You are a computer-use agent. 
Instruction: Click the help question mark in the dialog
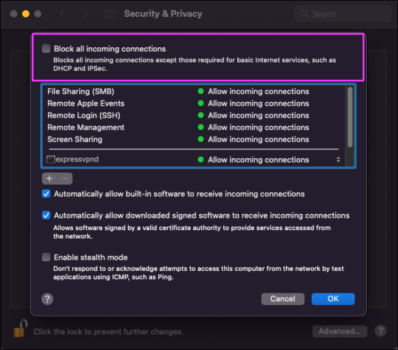[x=47, y=299]
